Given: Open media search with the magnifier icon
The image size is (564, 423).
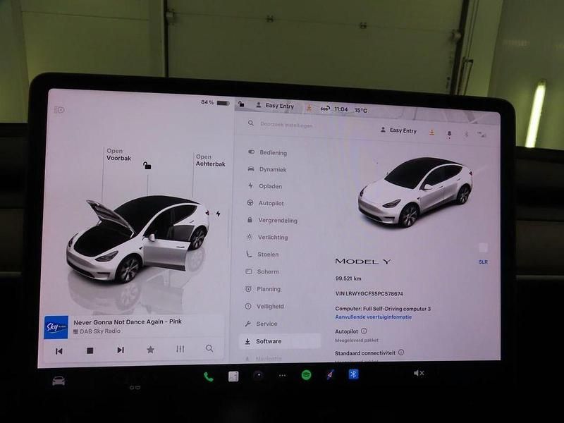Looking at the screenshot, I should pos(209,348).
